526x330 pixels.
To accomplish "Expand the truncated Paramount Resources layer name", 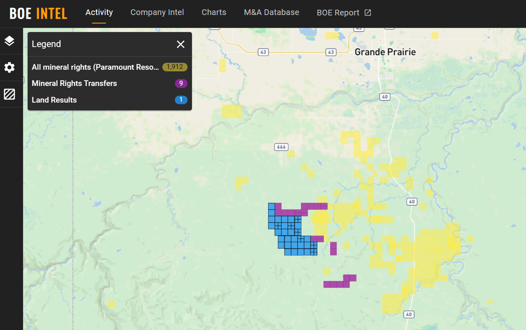I will (95, 67).
